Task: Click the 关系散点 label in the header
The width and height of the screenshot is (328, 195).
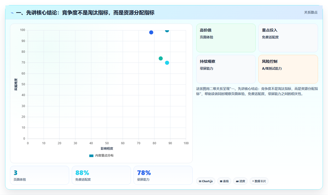Action: click(x=311, y=12)
